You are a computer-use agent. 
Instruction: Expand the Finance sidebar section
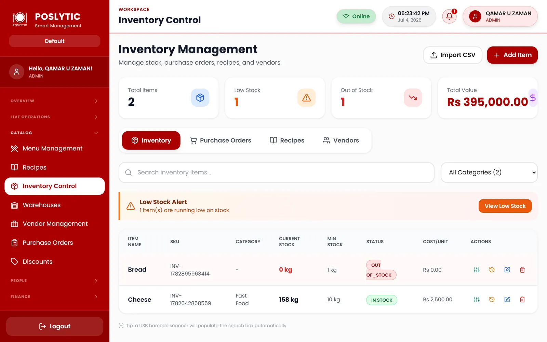55,297
